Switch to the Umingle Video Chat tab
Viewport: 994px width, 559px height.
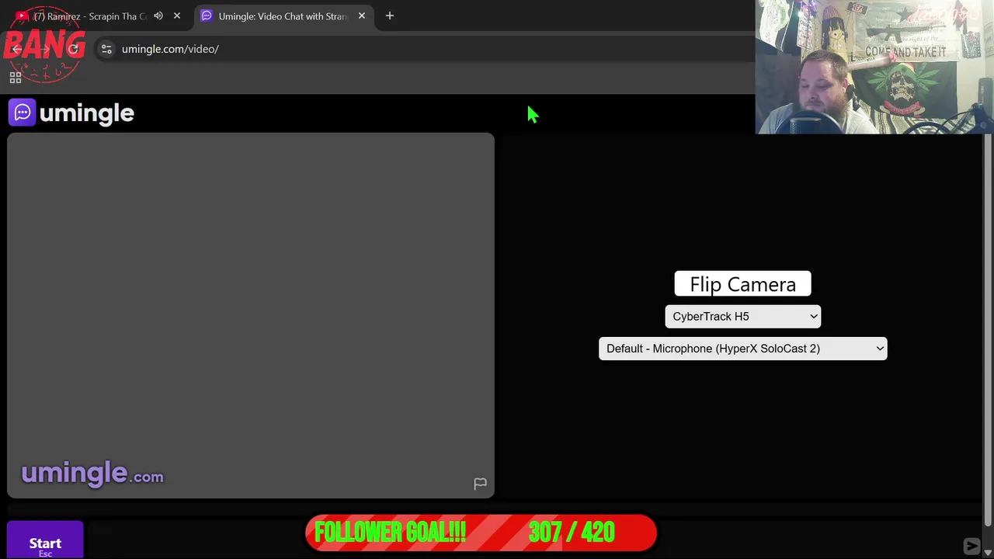coord(283,16)
